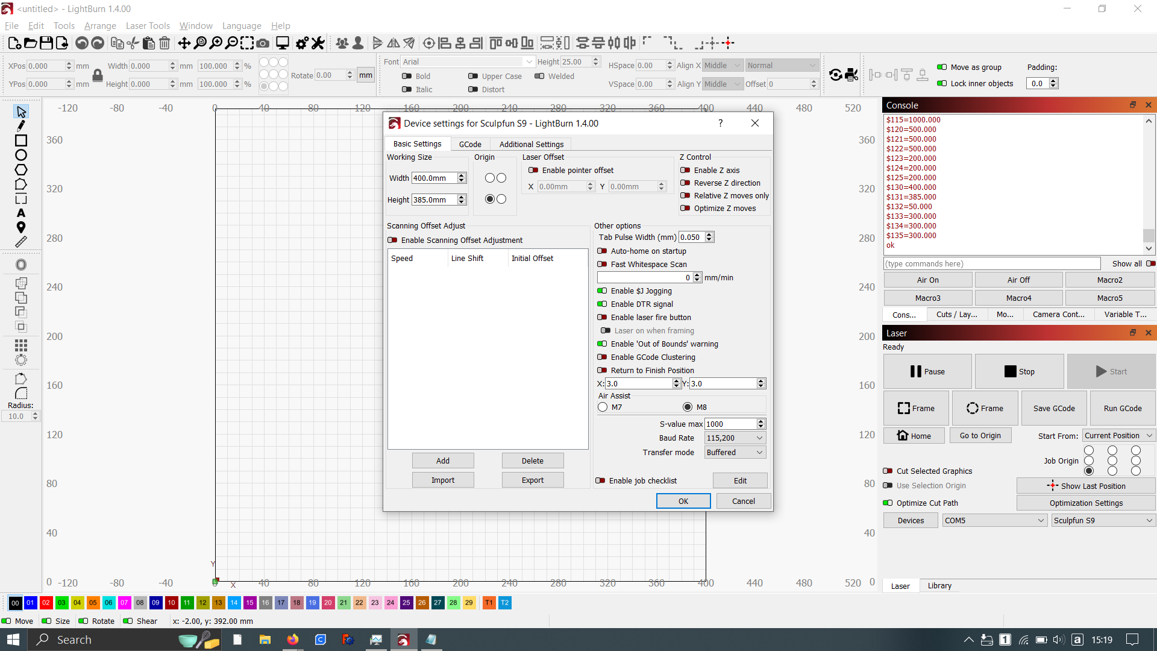The image size is (1157, 651).
Task: Open Align X Middle dropdown
Action: tap(722, 66)
